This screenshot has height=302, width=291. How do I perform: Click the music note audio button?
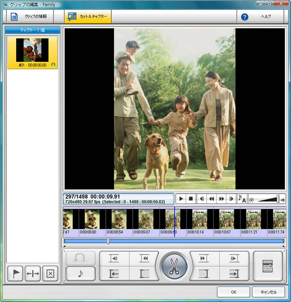point(80,274)
